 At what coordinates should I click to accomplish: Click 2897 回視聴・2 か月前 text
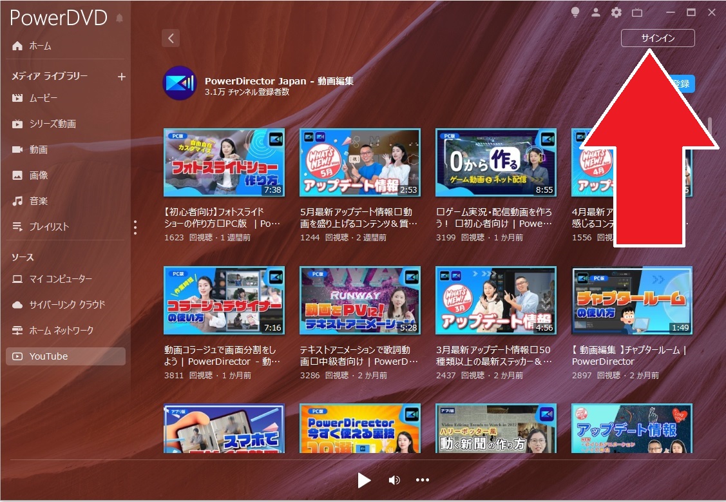coord(615,376)
